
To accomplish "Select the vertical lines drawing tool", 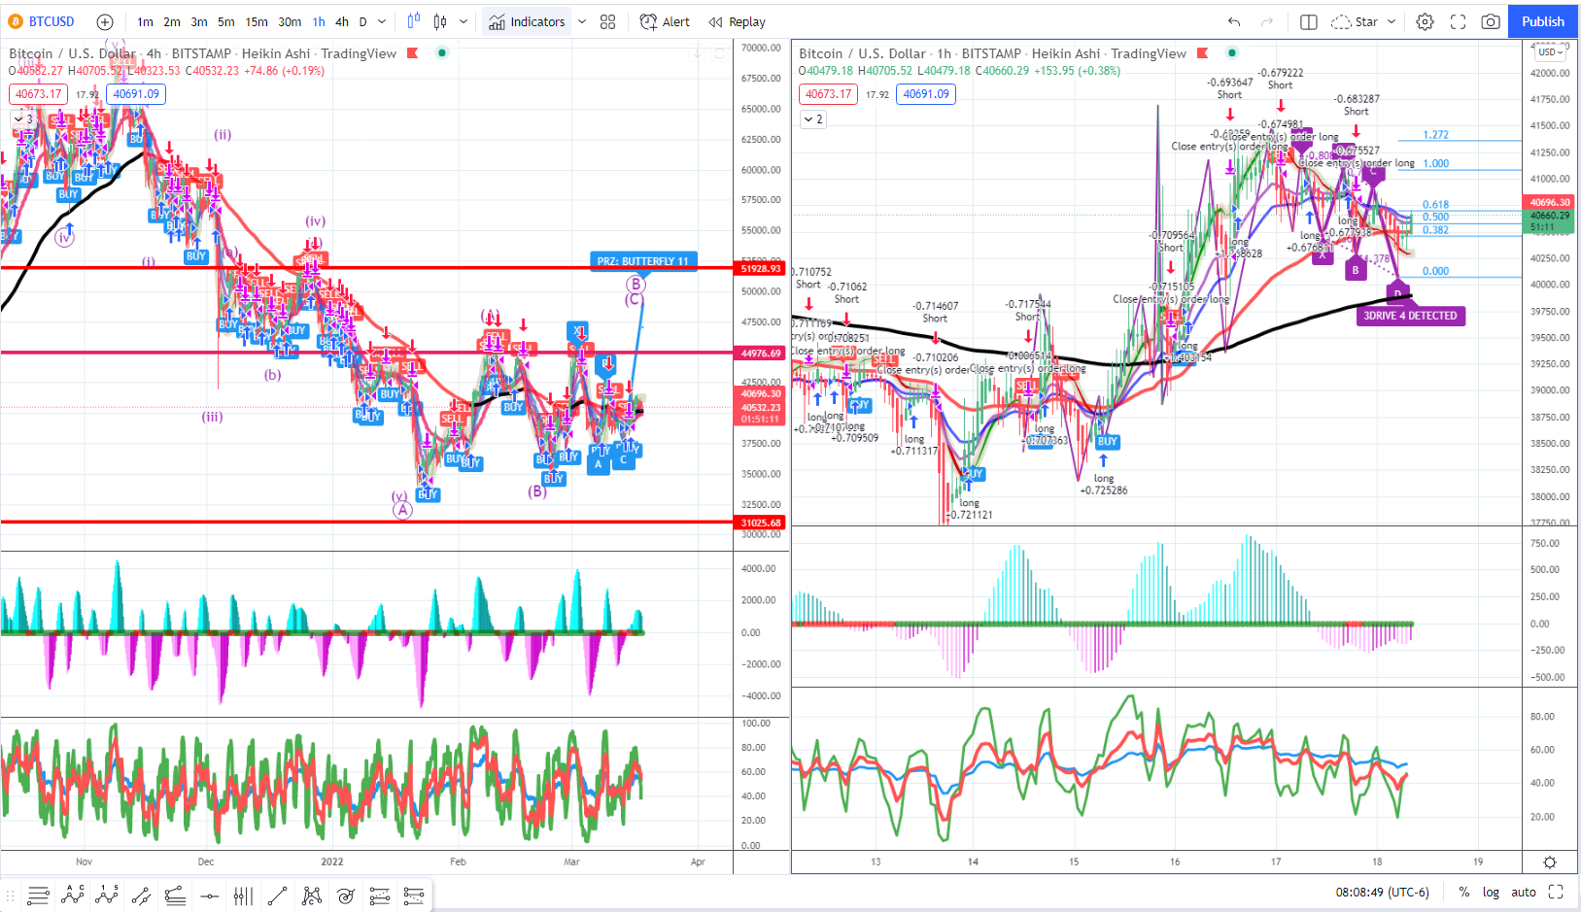I will coord(243,895).
